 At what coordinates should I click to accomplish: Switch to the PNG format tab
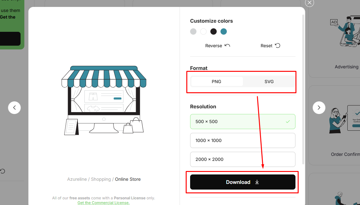pos(217,81)
